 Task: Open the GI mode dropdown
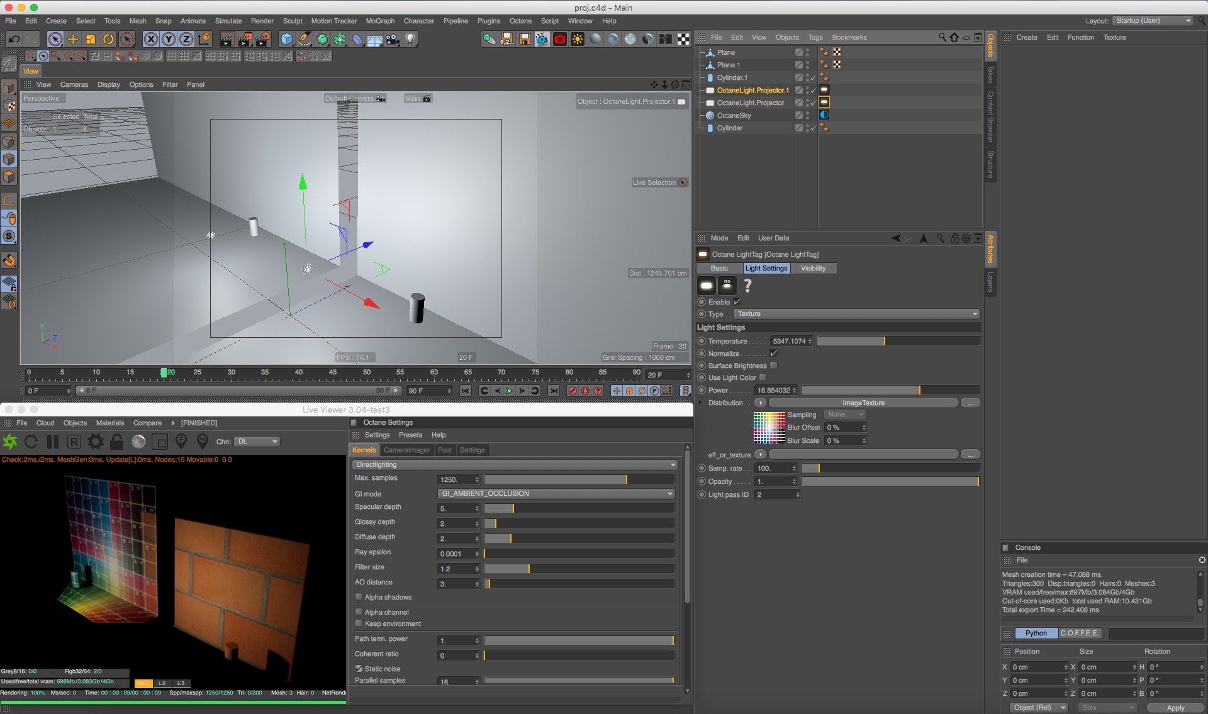tap(556, 494)
